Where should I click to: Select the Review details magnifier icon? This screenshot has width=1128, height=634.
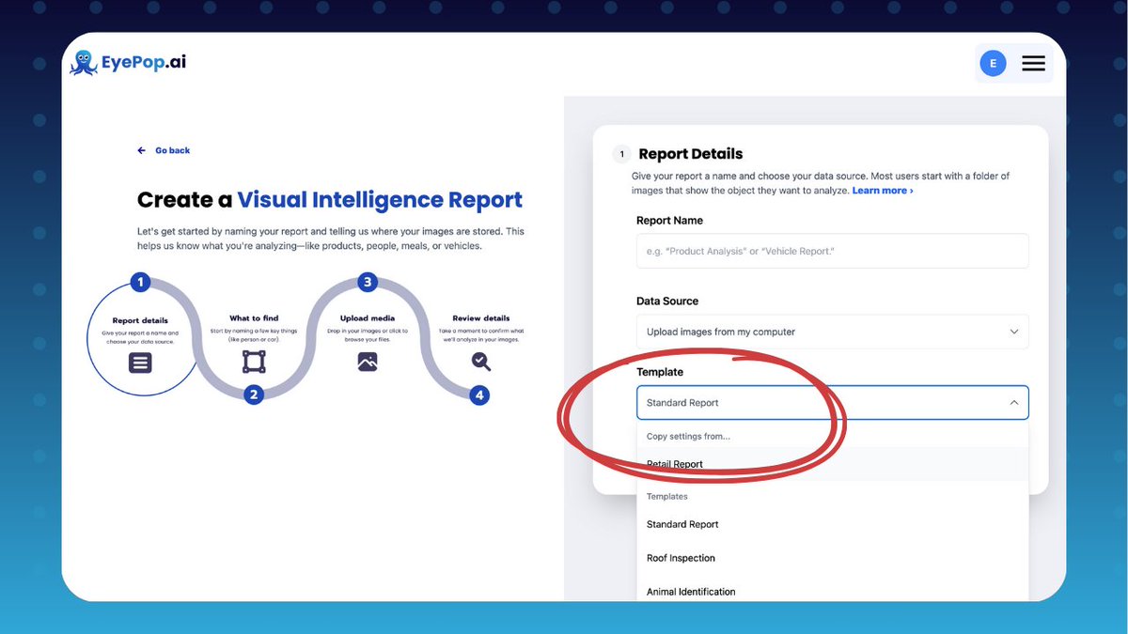[480, 362]
